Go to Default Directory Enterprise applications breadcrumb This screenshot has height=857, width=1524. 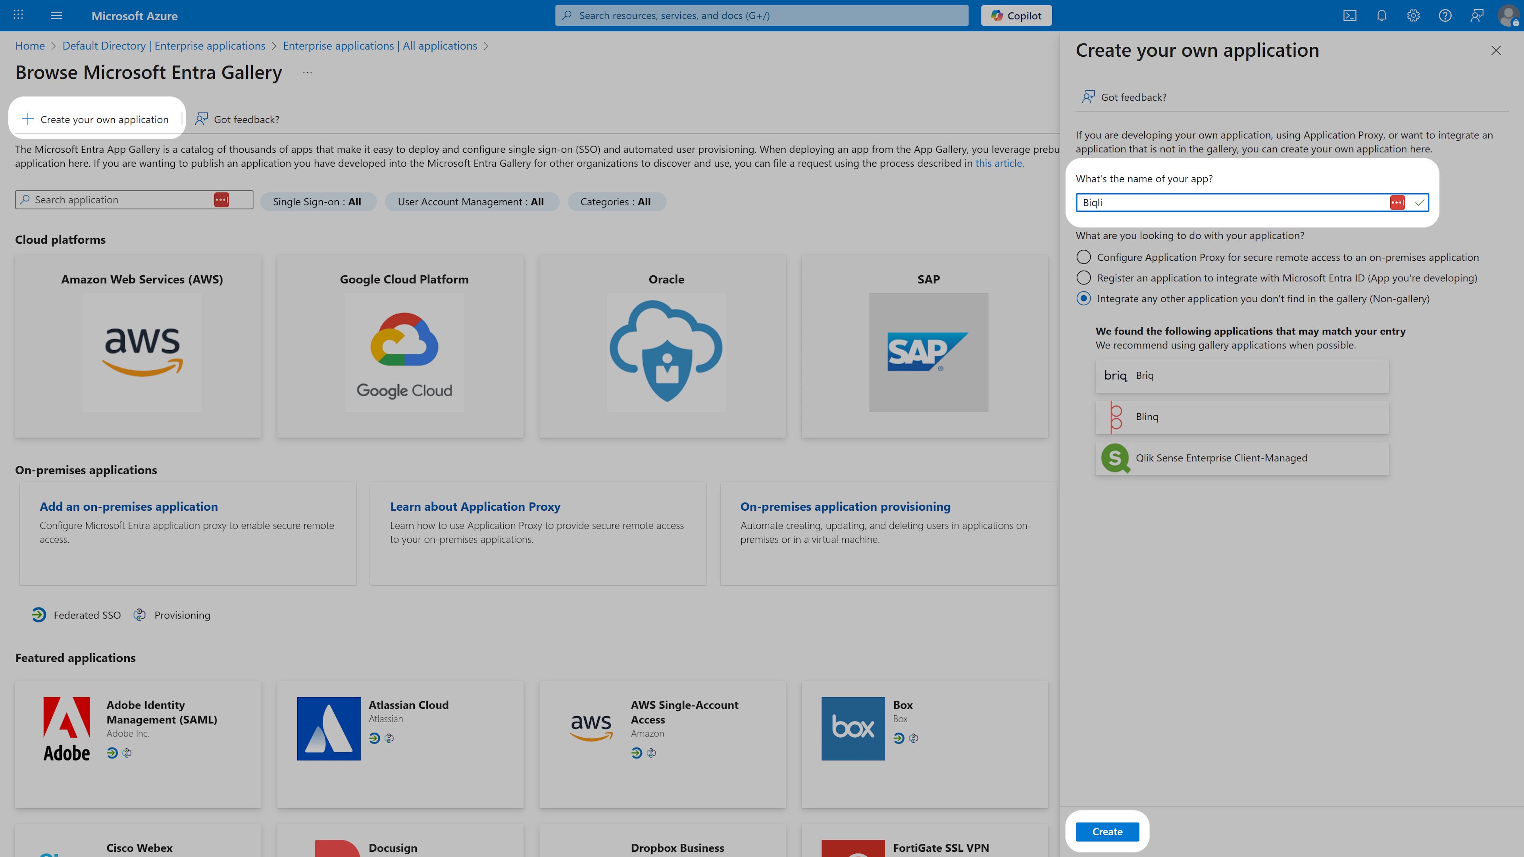tap(164, 46)
